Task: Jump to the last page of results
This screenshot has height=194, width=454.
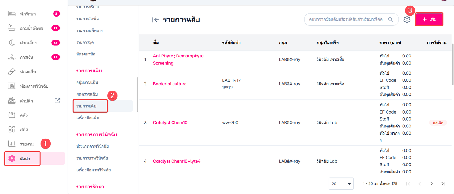Action: pos(443,184)
